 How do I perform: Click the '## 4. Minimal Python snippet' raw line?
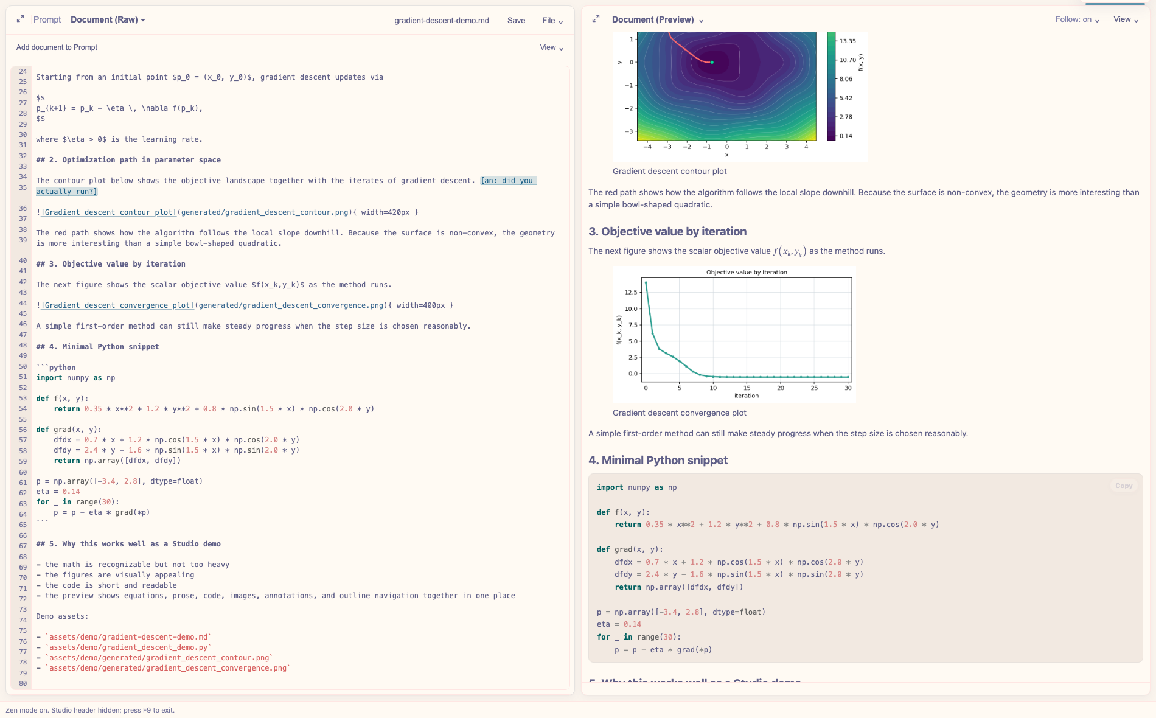(x=97, y=347)
